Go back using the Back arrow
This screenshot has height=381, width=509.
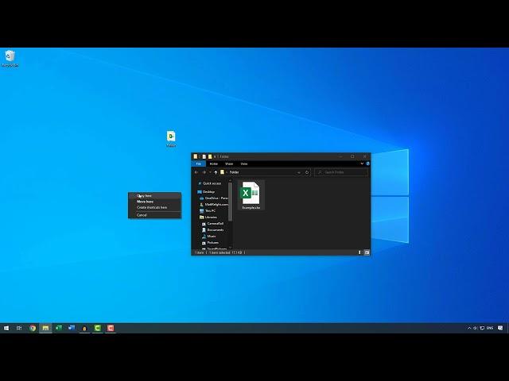pyautogui.click(x=196, y=172)
